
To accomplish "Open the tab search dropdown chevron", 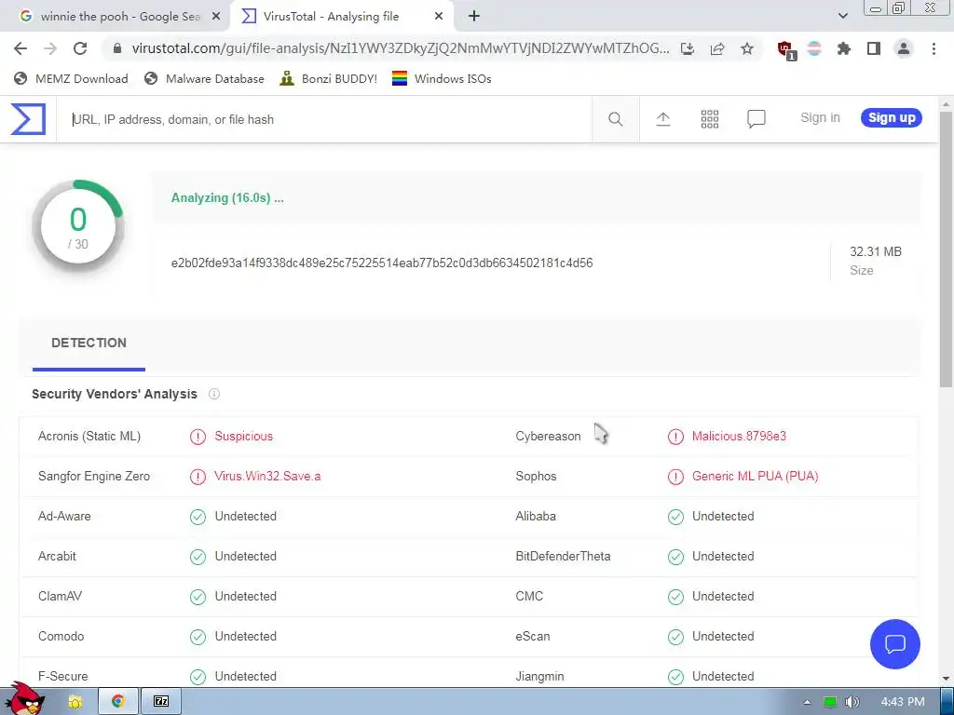I will (842, 16).
